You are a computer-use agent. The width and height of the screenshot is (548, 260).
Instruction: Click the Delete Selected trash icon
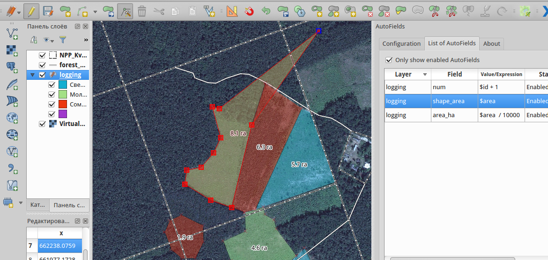(142, 11)
